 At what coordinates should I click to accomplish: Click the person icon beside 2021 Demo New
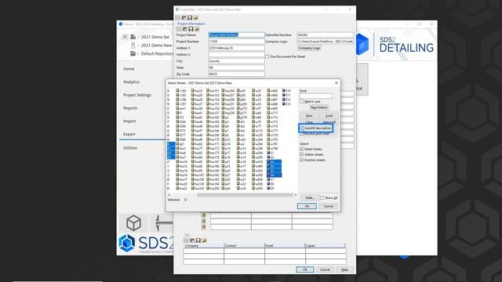(x=133, y=45)
